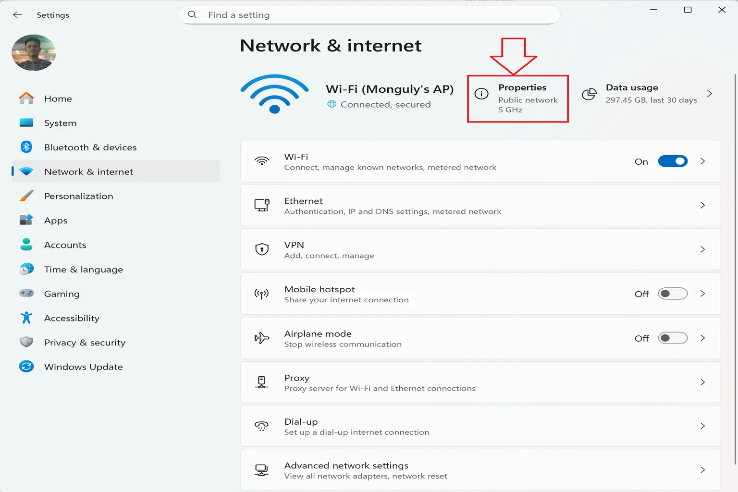Click the System monitor icon in sidebar

(26, 123)
